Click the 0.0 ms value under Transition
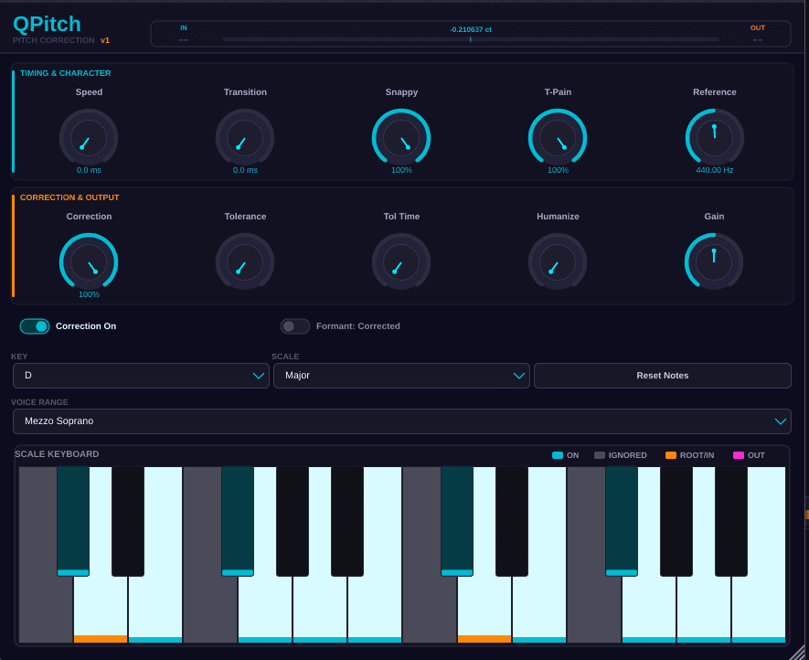 coord(245,170)
